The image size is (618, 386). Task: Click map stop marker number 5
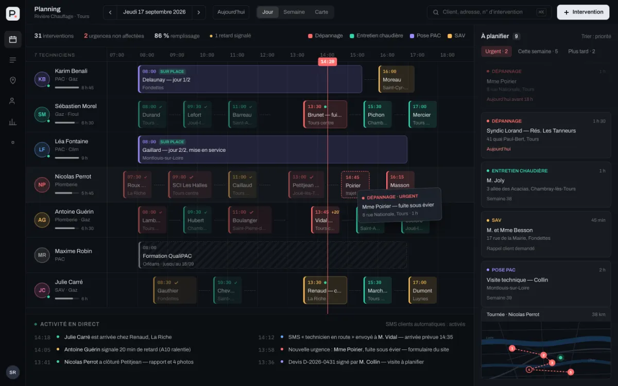pyautogui.click(x=571, y=372)
